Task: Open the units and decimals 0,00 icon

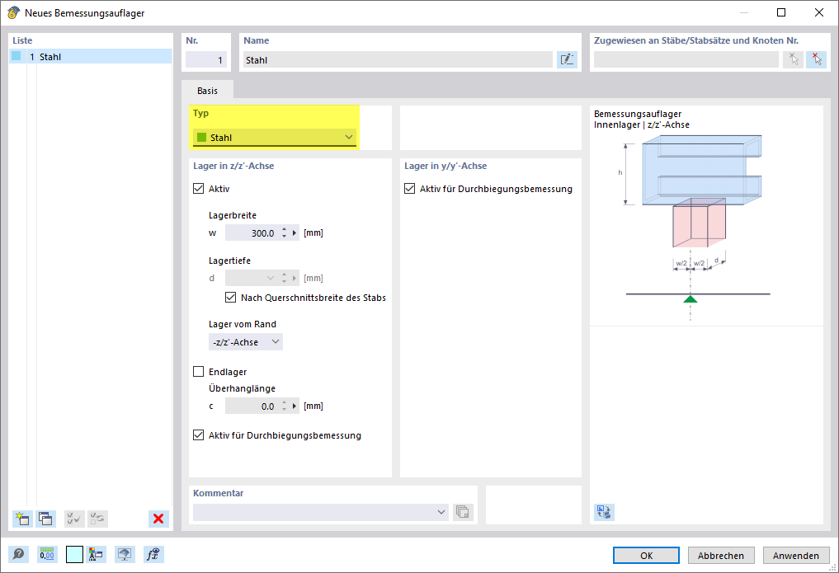Action: pyautogui.click(x=46, y=554)
